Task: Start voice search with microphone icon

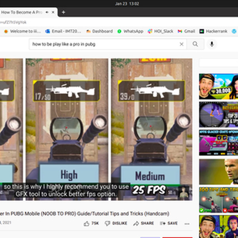Action: 212,44
